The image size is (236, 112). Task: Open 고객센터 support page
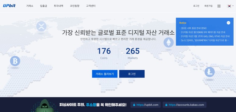91,6
